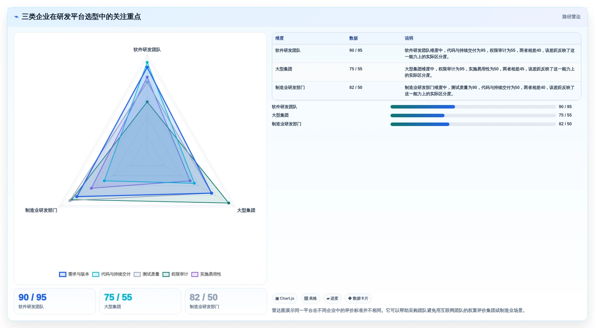Open the 75 / 55 大型集团 data card

point(140,301)
